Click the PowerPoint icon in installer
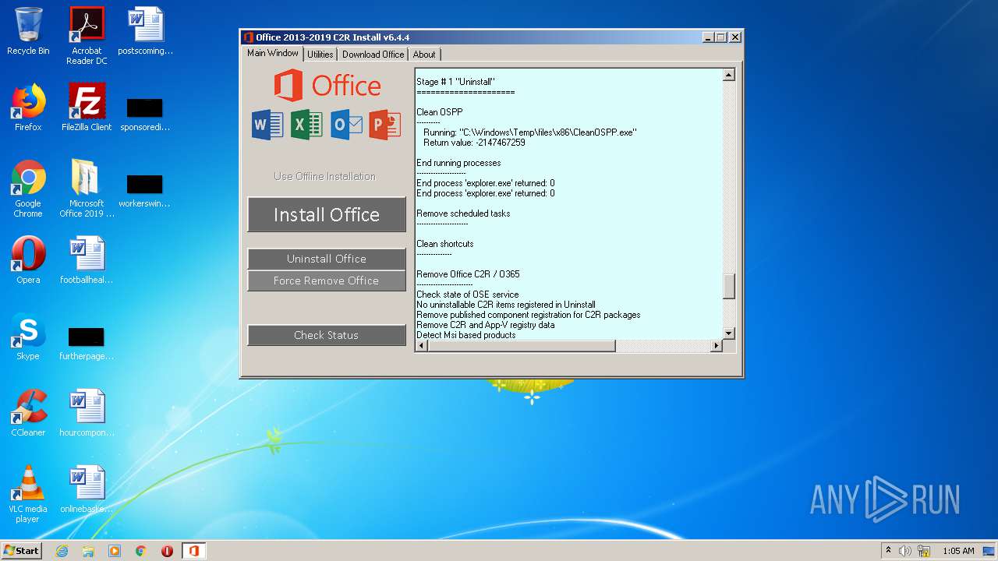 [x=385, y=125]
